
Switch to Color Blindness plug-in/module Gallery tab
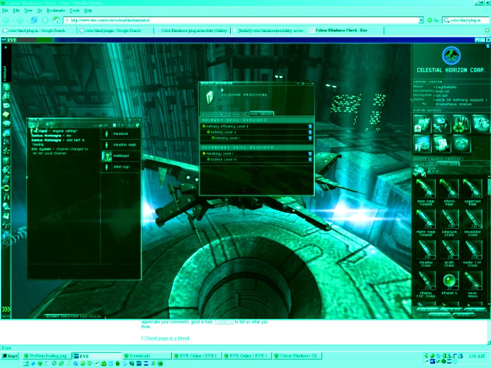(x=192, y=31)
